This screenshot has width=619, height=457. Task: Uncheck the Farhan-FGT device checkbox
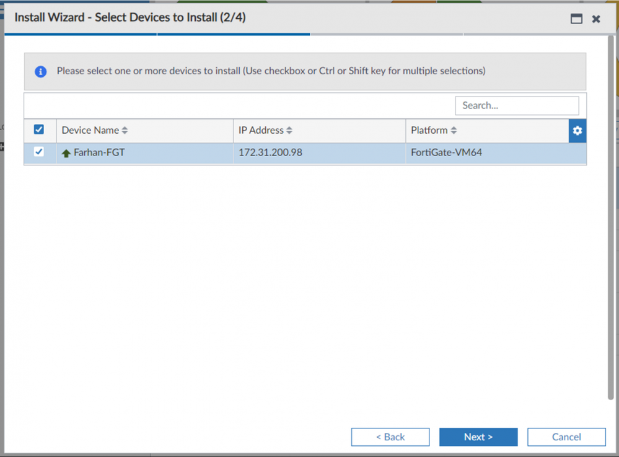tap(39, 152)
